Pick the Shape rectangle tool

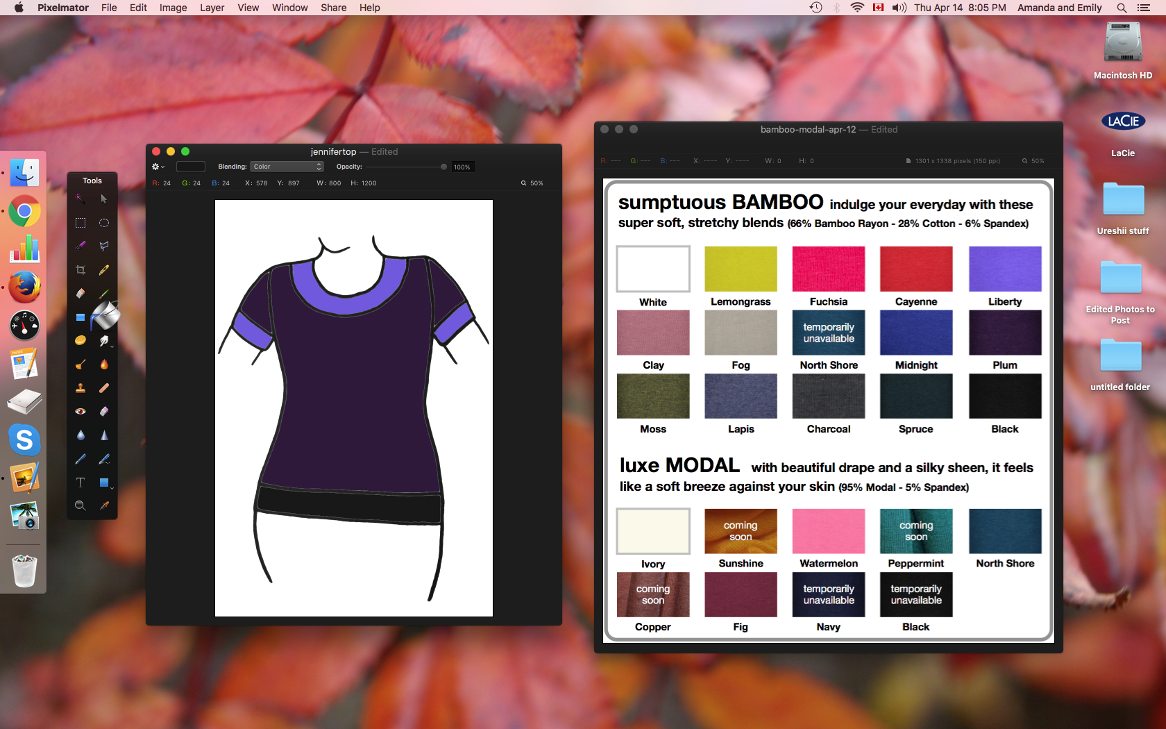[x=104, y=483]
